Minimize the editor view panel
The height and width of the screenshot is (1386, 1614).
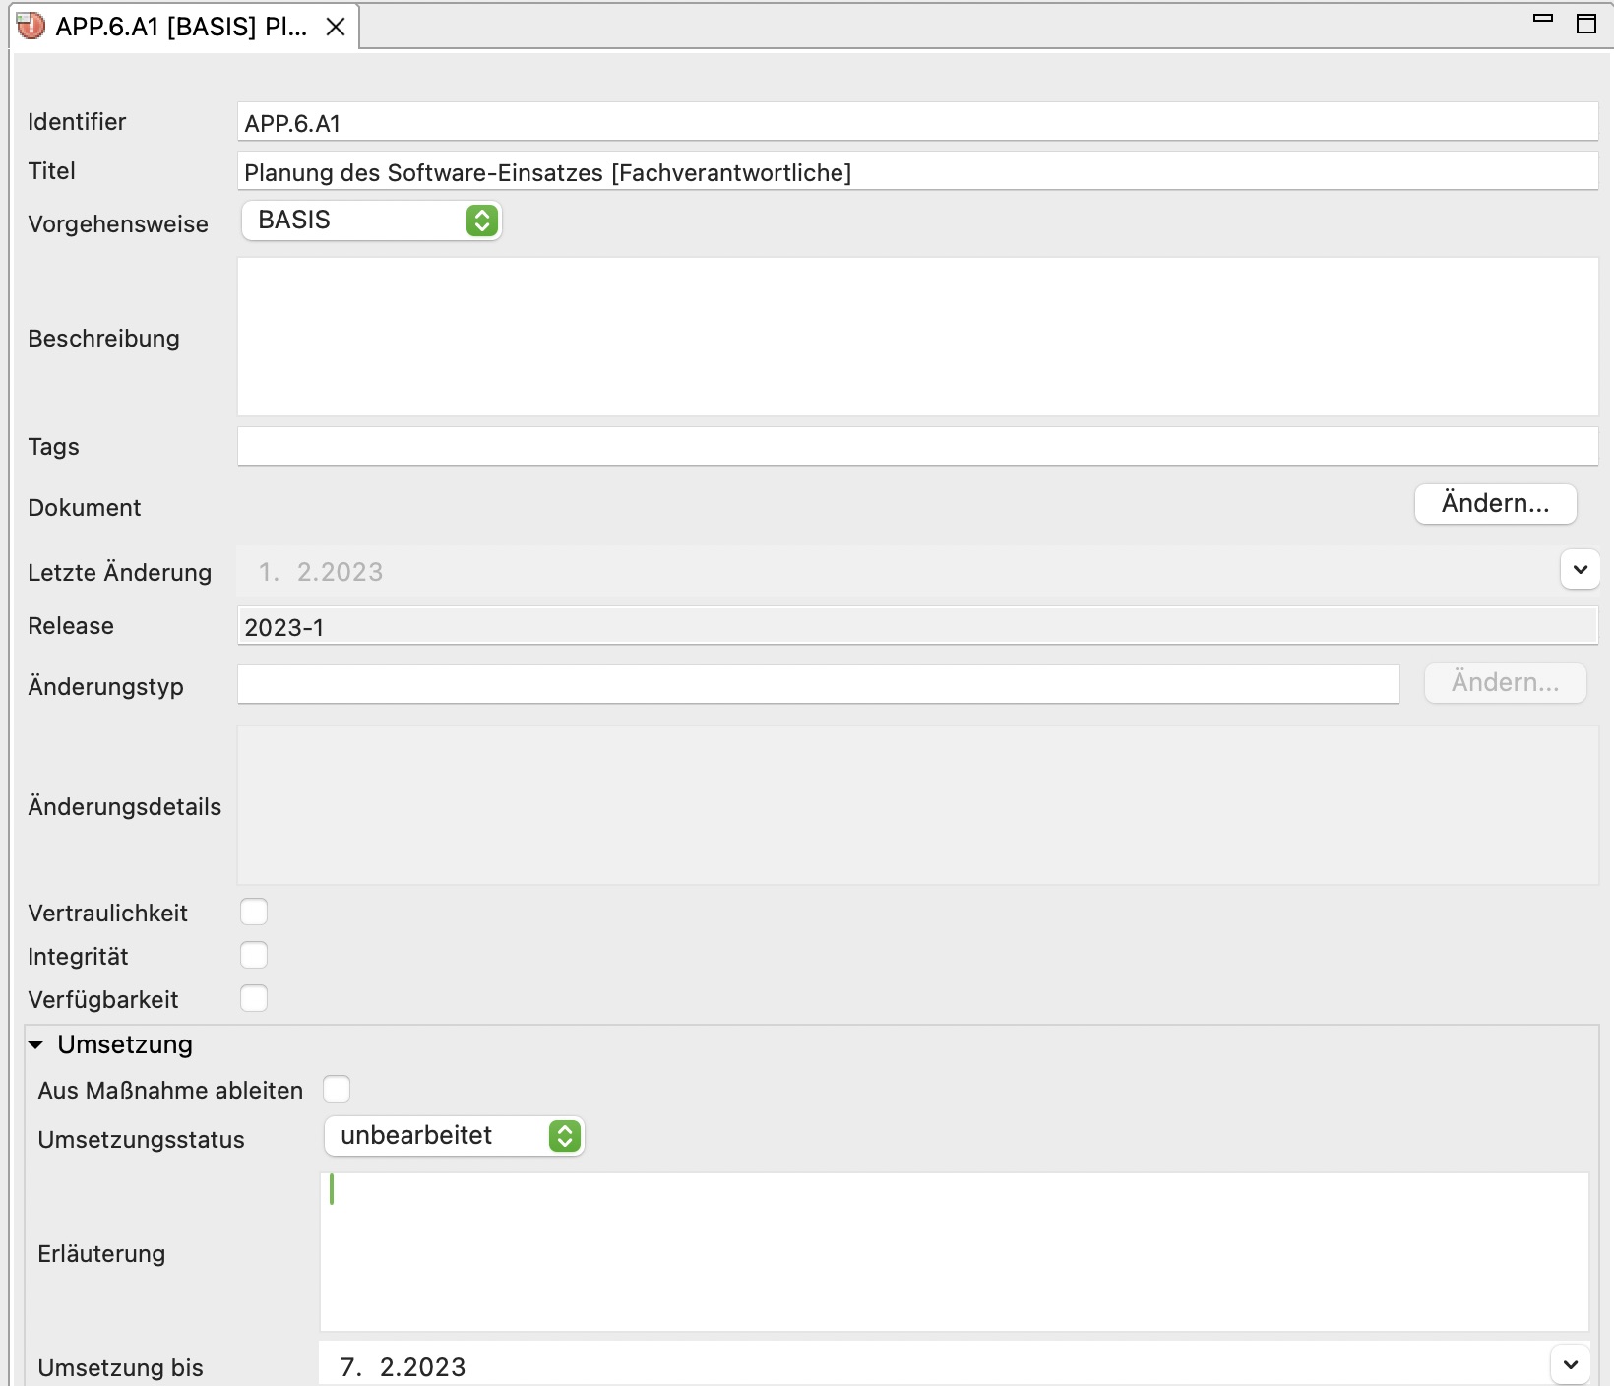[1543, 18]
